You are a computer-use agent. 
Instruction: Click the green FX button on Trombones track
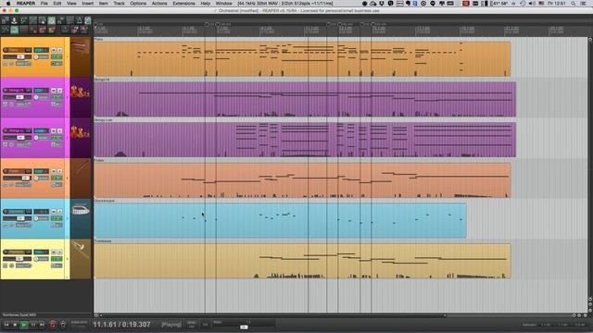pyautogui.click(x=57, y=259)
